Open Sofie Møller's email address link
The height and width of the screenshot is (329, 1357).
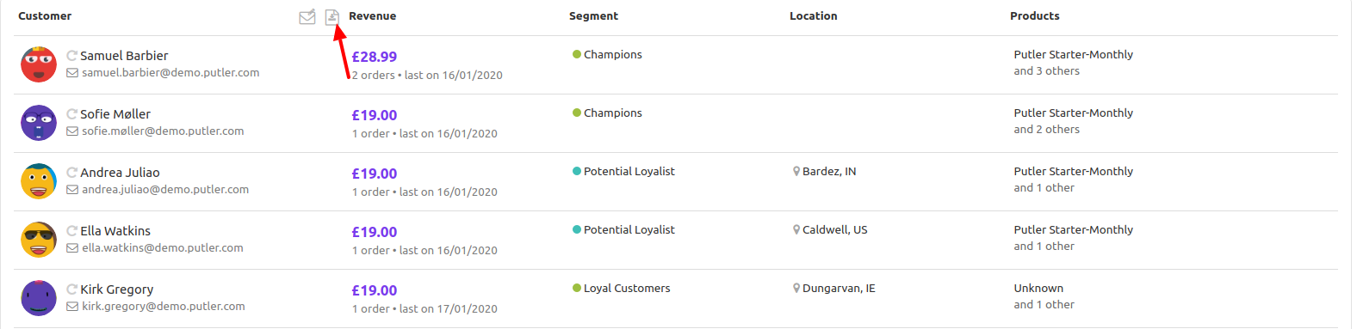(163, 131)
